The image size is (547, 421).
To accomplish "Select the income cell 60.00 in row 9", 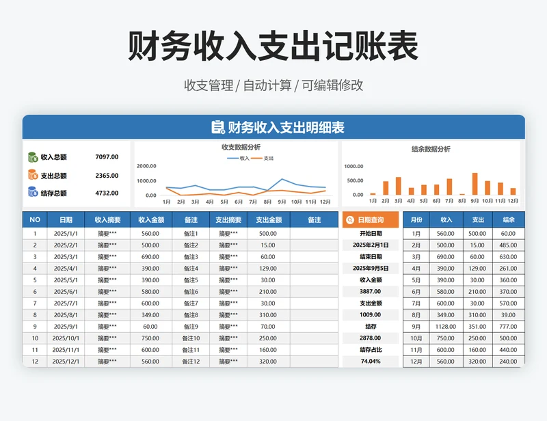I will point(150,327).
